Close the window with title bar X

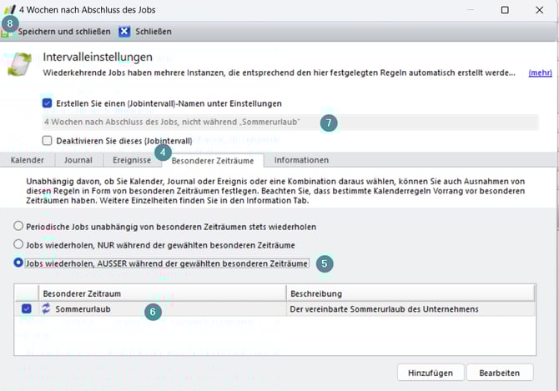point(540,10)
